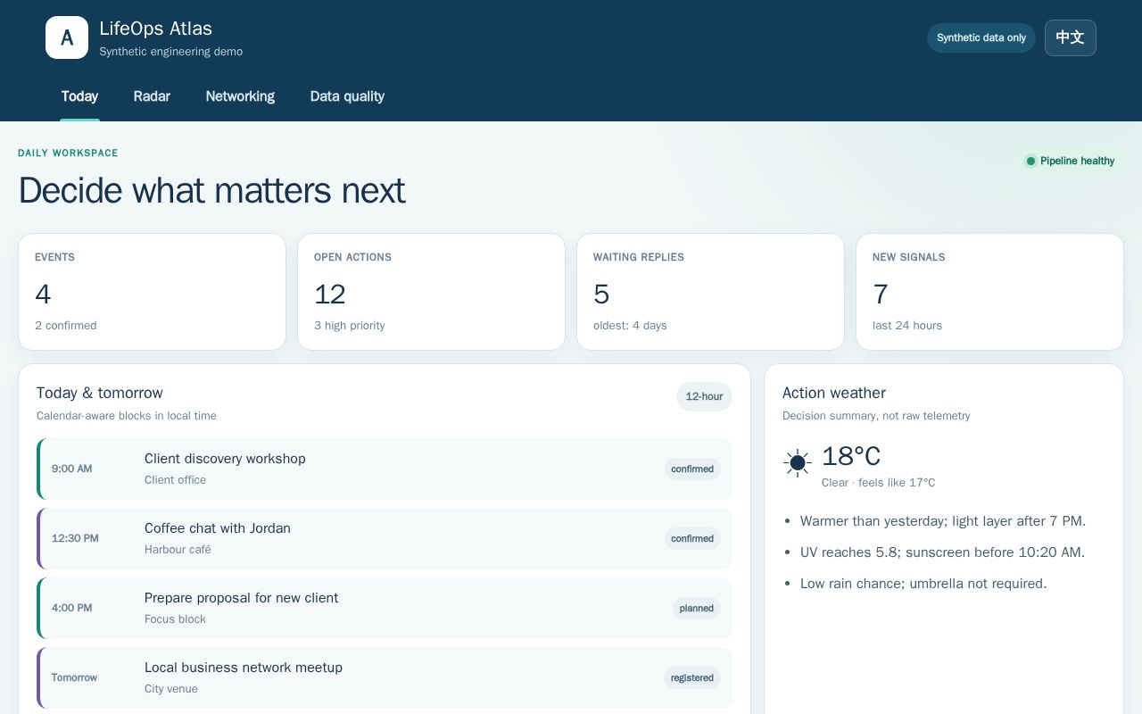The height and width of the screenshot is (714, 1142).
Task: Open the Open Actions summary card
Action: (431, 292)
